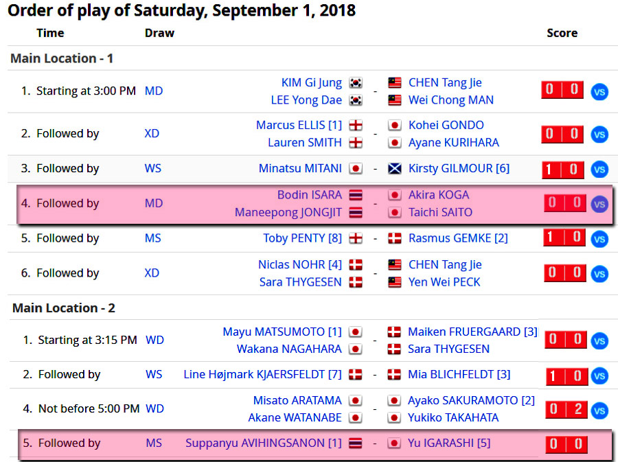The width and height of the screenshot is (618, 462).
Task: Open VS icon for Line Højmark KJAERSFELDT match
Action: [x=599, y=376]
